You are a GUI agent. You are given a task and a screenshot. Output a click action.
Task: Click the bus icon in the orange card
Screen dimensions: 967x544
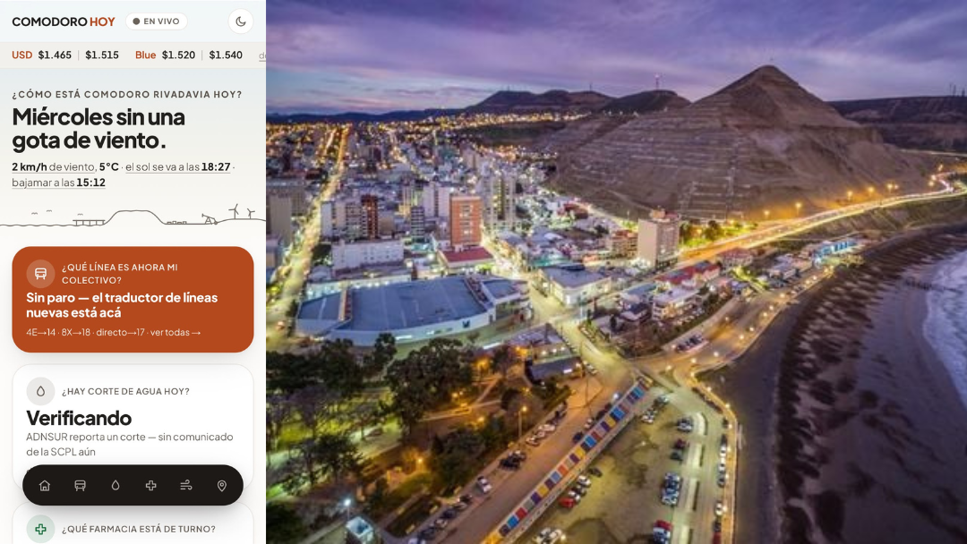[x=40, y=274]
